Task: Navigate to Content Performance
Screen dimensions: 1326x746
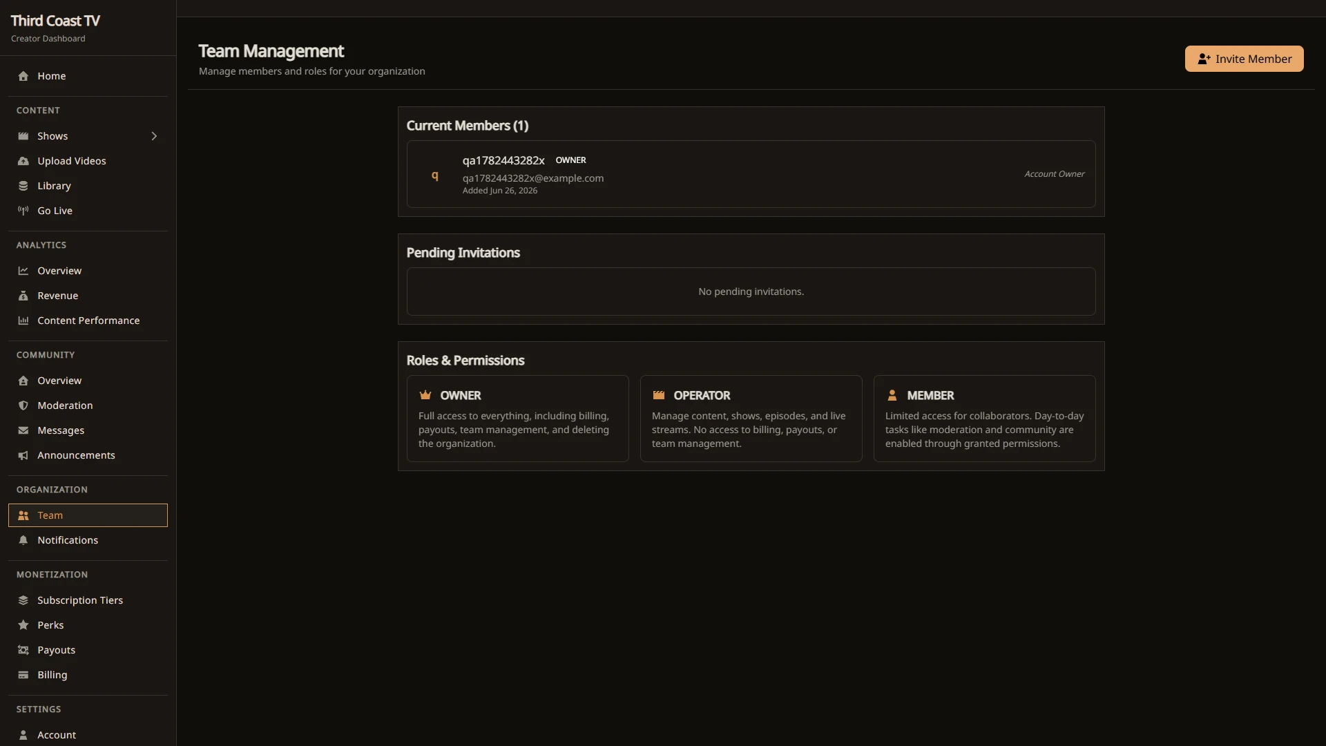Action: (88, 321)
